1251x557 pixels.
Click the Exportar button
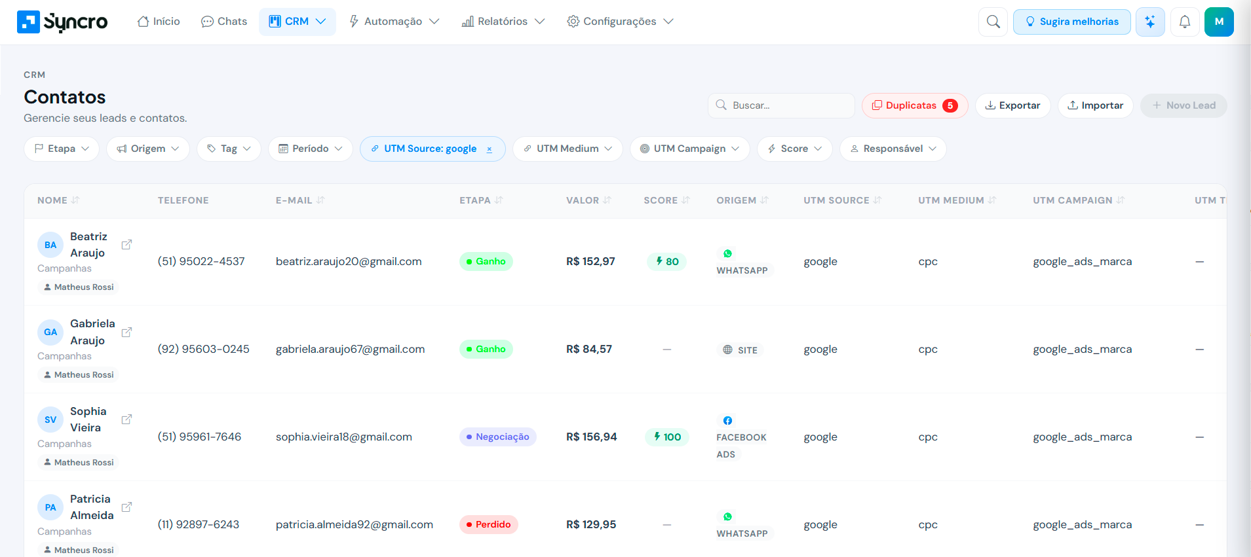pyautogui.click(x=1012, y=105)
